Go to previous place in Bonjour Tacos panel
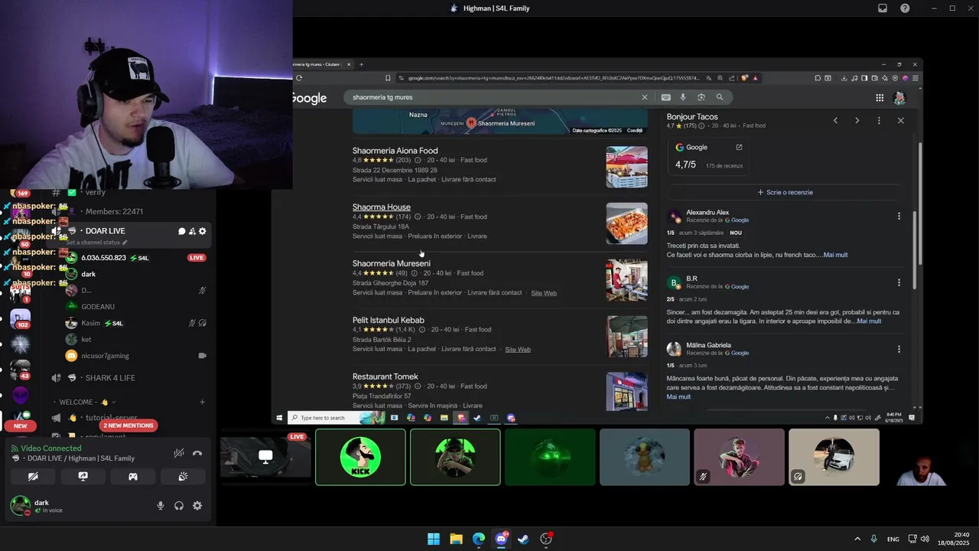 click(835, 121)
